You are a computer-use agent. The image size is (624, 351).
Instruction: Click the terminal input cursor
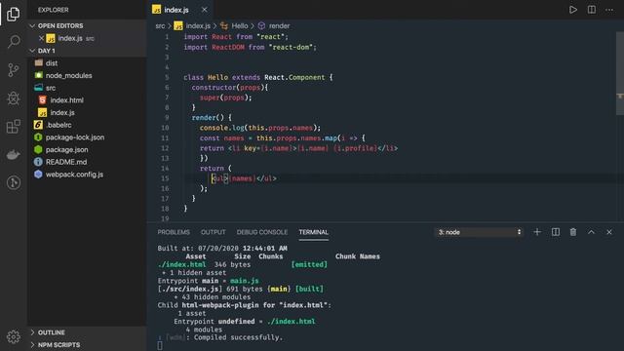click(x=160, y=346)
